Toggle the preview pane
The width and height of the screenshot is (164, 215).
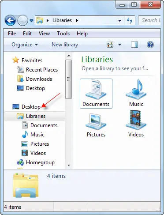point(134,45)
